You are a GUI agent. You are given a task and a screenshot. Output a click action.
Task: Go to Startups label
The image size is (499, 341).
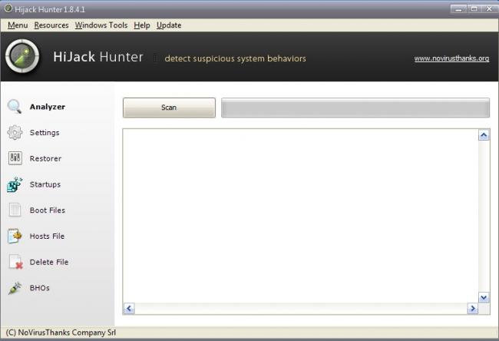point(45,184)
